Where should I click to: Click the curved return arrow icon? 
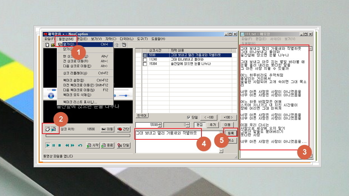(80, 145)
